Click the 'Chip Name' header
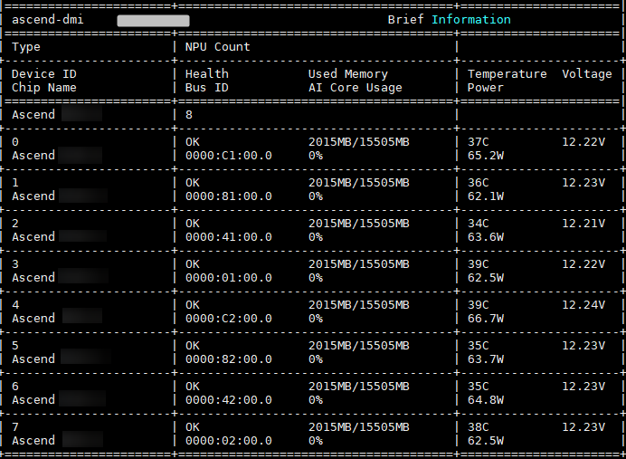The width and height of the screenshot is (626, 459). (44, 88)
